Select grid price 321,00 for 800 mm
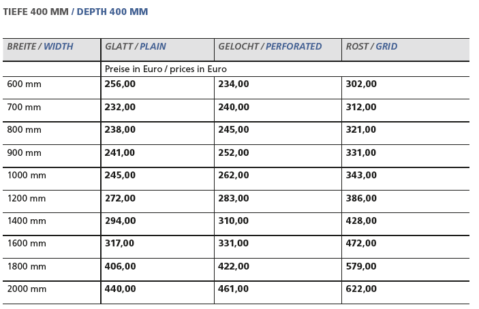479x309 pixels. 360,129
